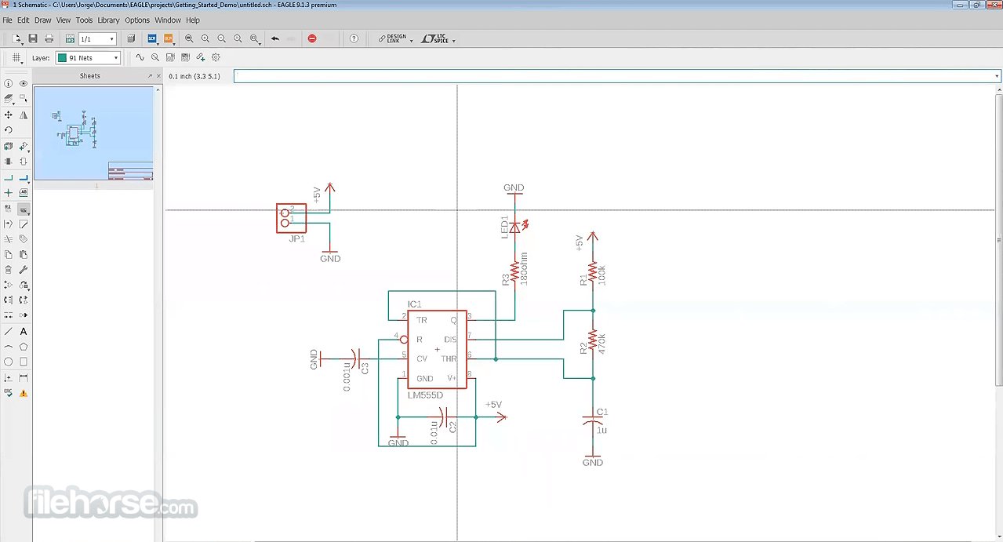Select the Label tool
The width and height of the screenshot is (1003, 542).
click(x=24, y=192)
